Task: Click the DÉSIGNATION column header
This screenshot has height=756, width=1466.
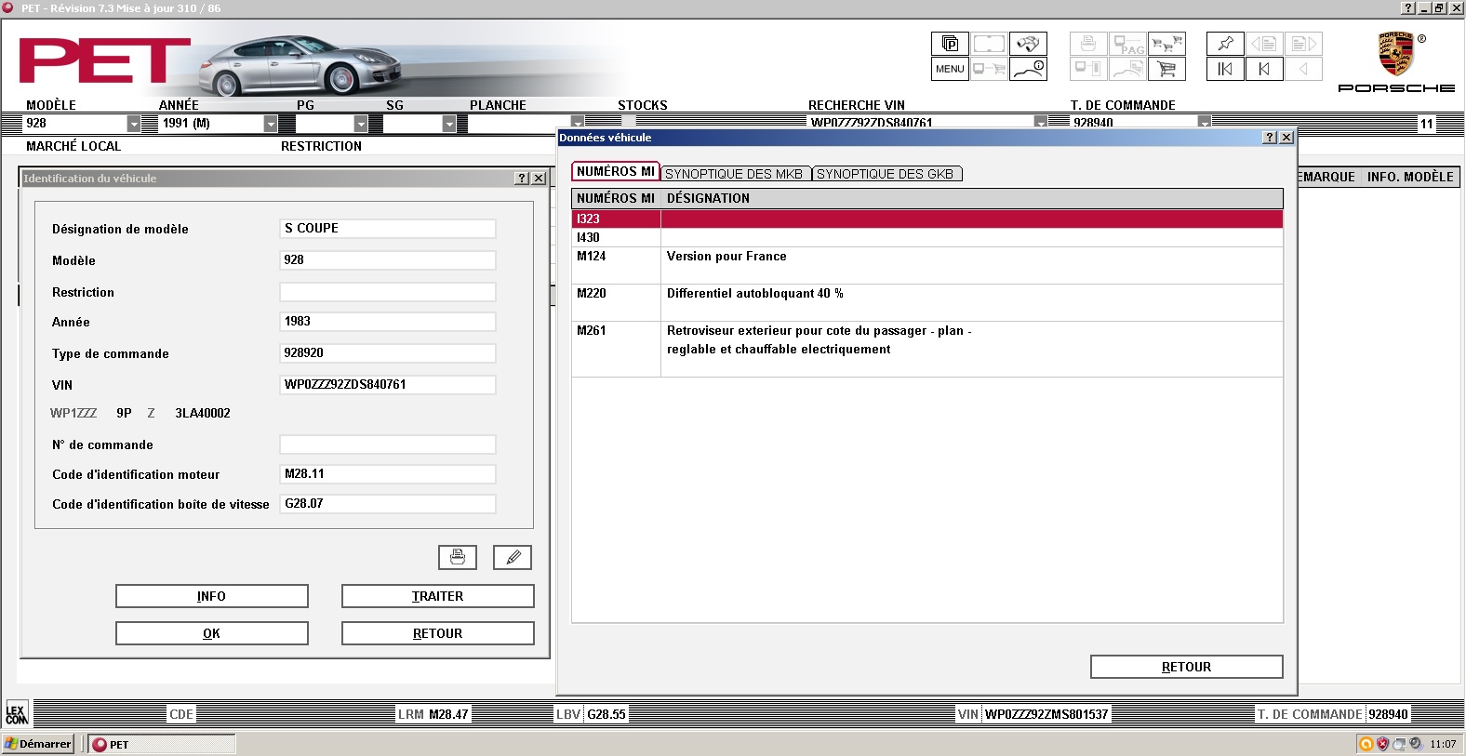Action: (x=972, y=199)
